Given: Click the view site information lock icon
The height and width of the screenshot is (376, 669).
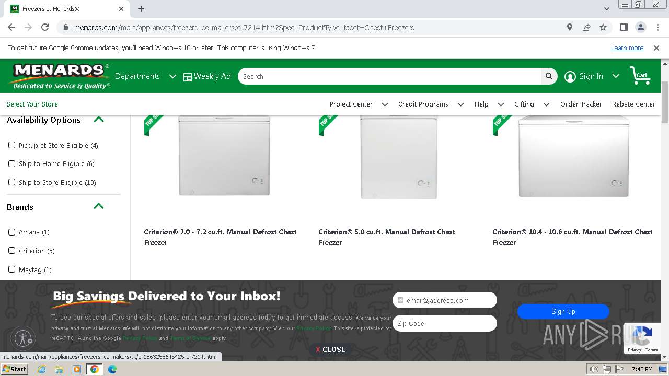Looking at the screenshot, I should point(66,27).
